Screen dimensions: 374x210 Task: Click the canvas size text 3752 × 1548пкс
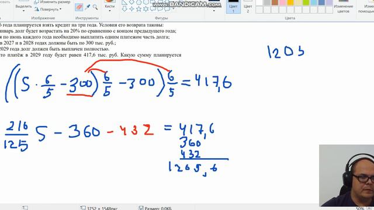[102, 208]
